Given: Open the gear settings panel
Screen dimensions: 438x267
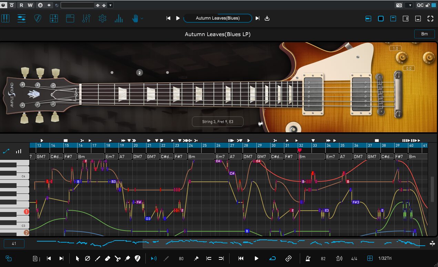Looking at the screenshot, I should [102, 19].
